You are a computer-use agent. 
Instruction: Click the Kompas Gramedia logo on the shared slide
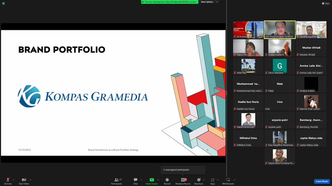[83, 96]
